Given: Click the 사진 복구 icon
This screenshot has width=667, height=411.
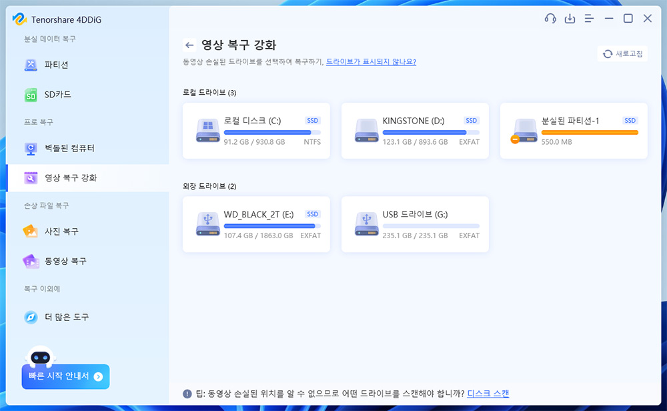Looking at the screenshot, I should 31,232.
